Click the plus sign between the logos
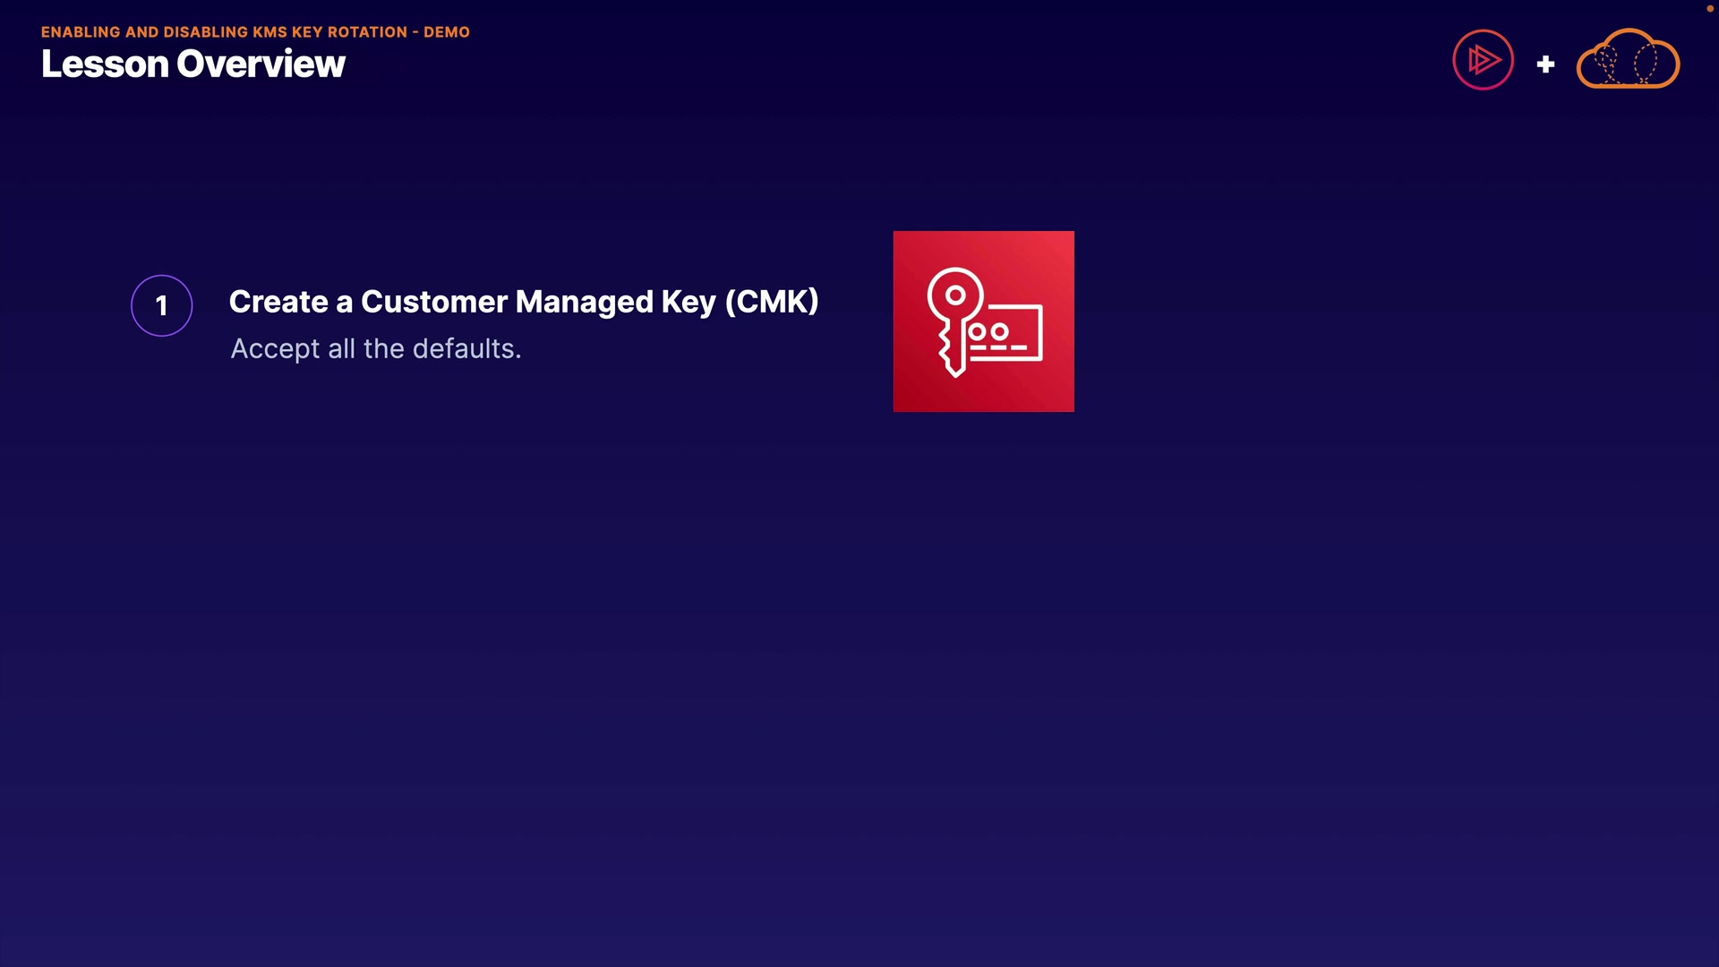1719x967 pixels. point(1545,64)
